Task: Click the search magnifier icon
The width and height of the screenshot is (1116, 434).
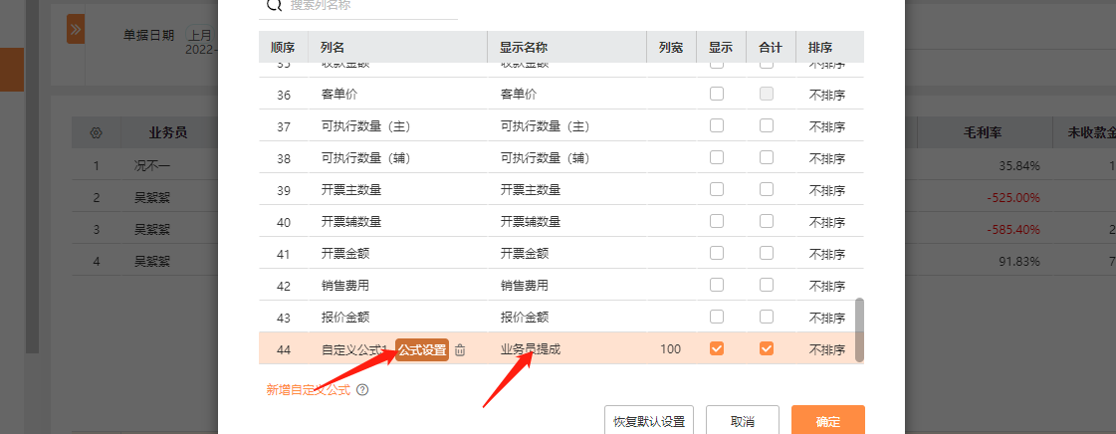Action: pos(272,5)
